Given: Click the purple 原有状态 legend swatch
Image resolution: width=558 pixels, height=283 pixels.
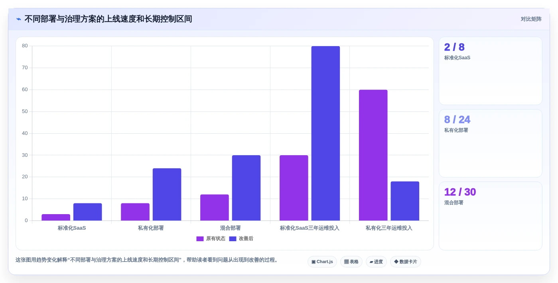Looking at the screenshot, I should click(200, 239).
